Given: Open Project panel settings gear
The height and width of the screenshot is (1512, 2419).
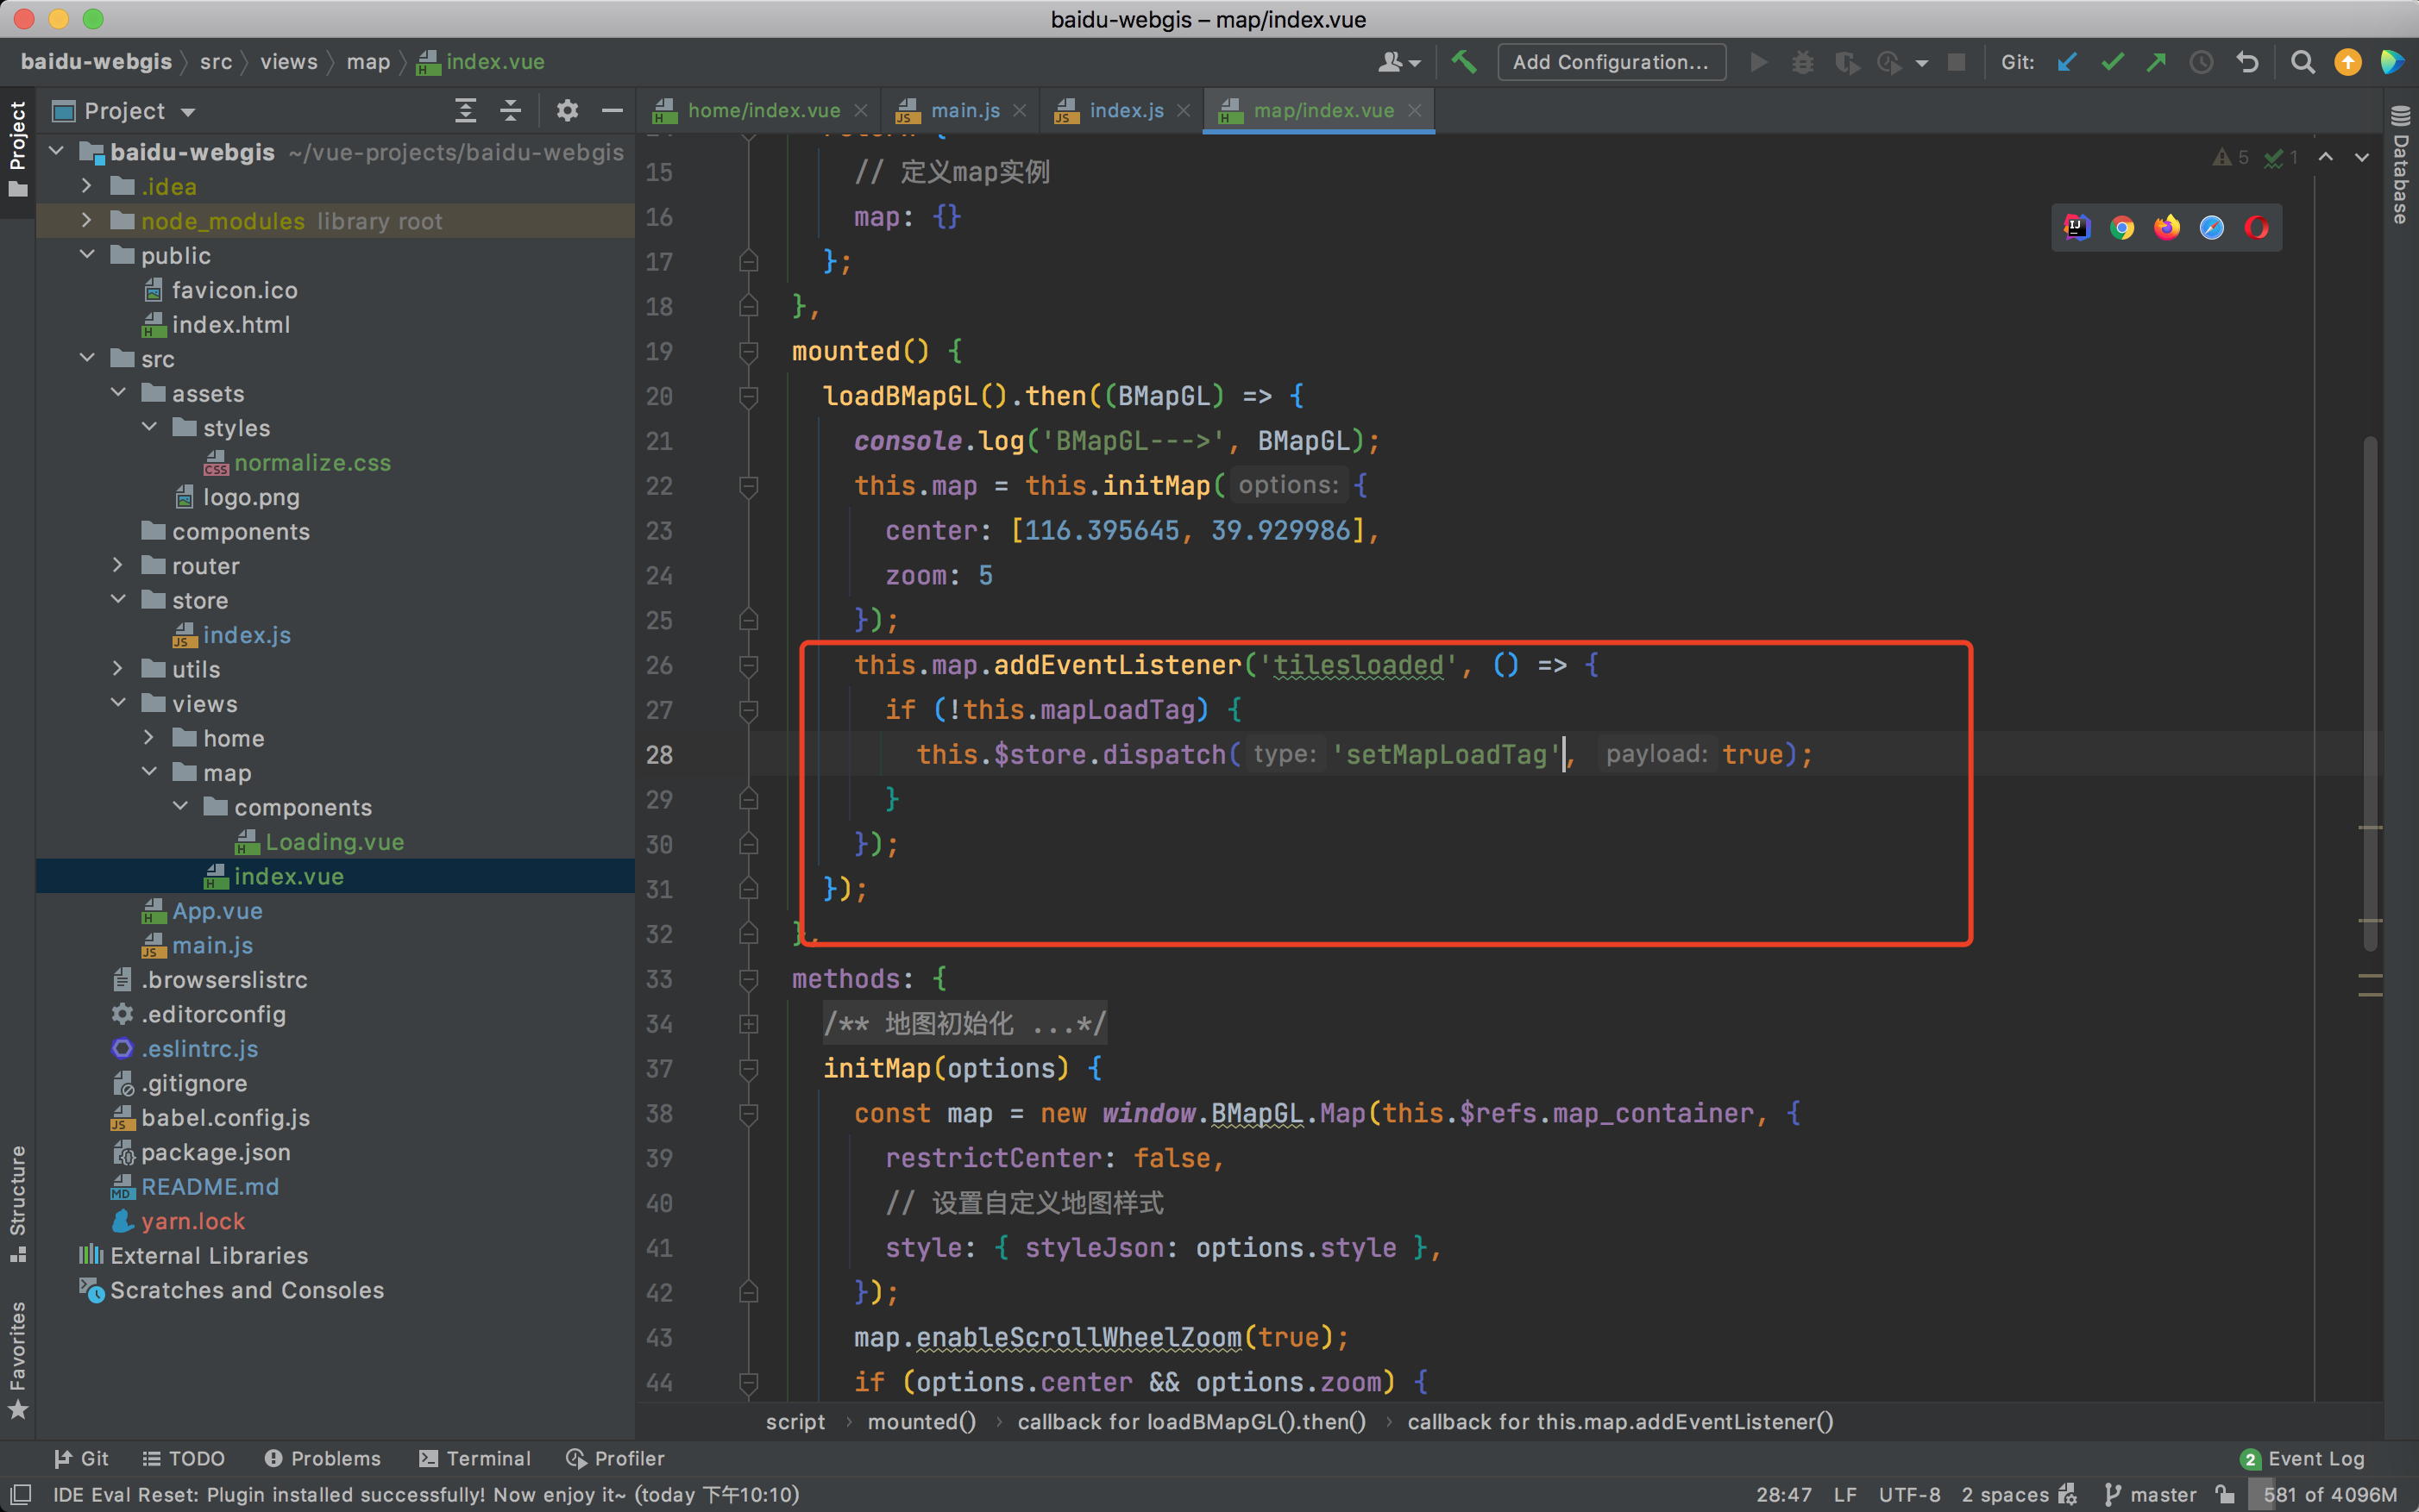Looking at the screenshot, I should (568, 110).
